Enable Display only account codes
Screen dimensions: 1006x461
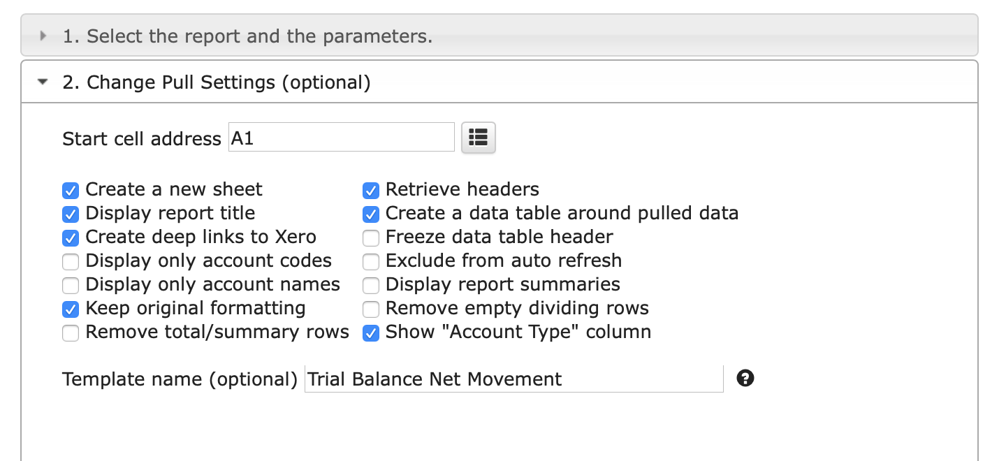click(x=71, y=261)
